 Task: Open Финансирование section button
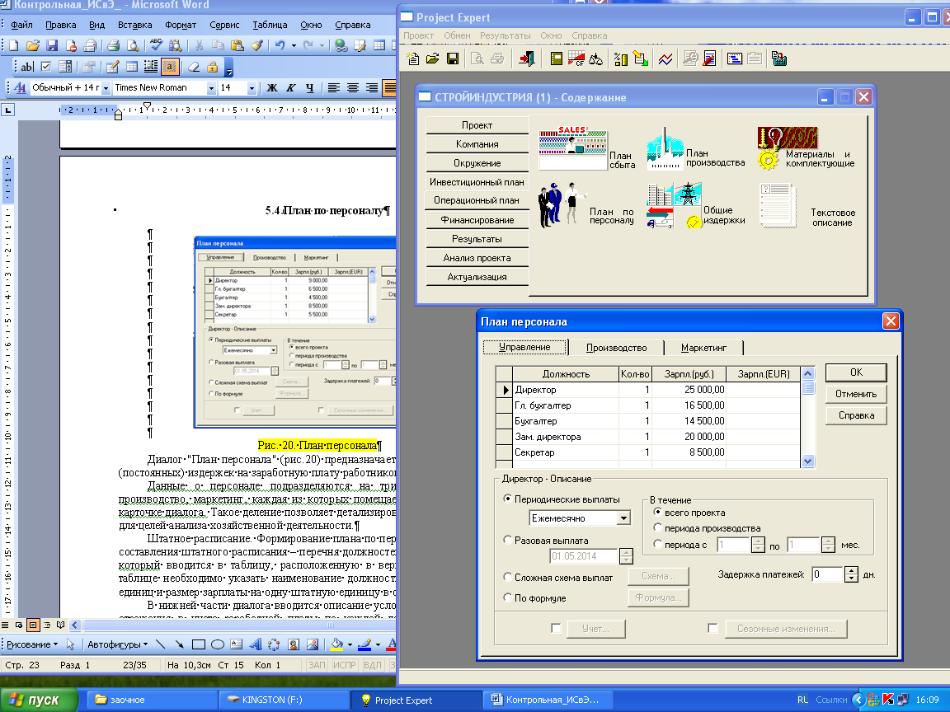477,220
